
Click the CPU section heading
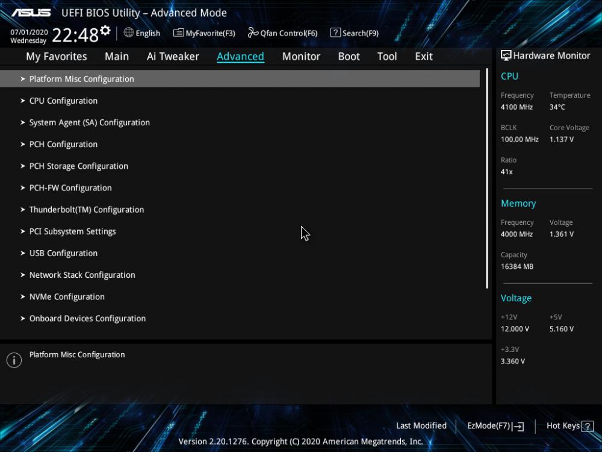509,76
